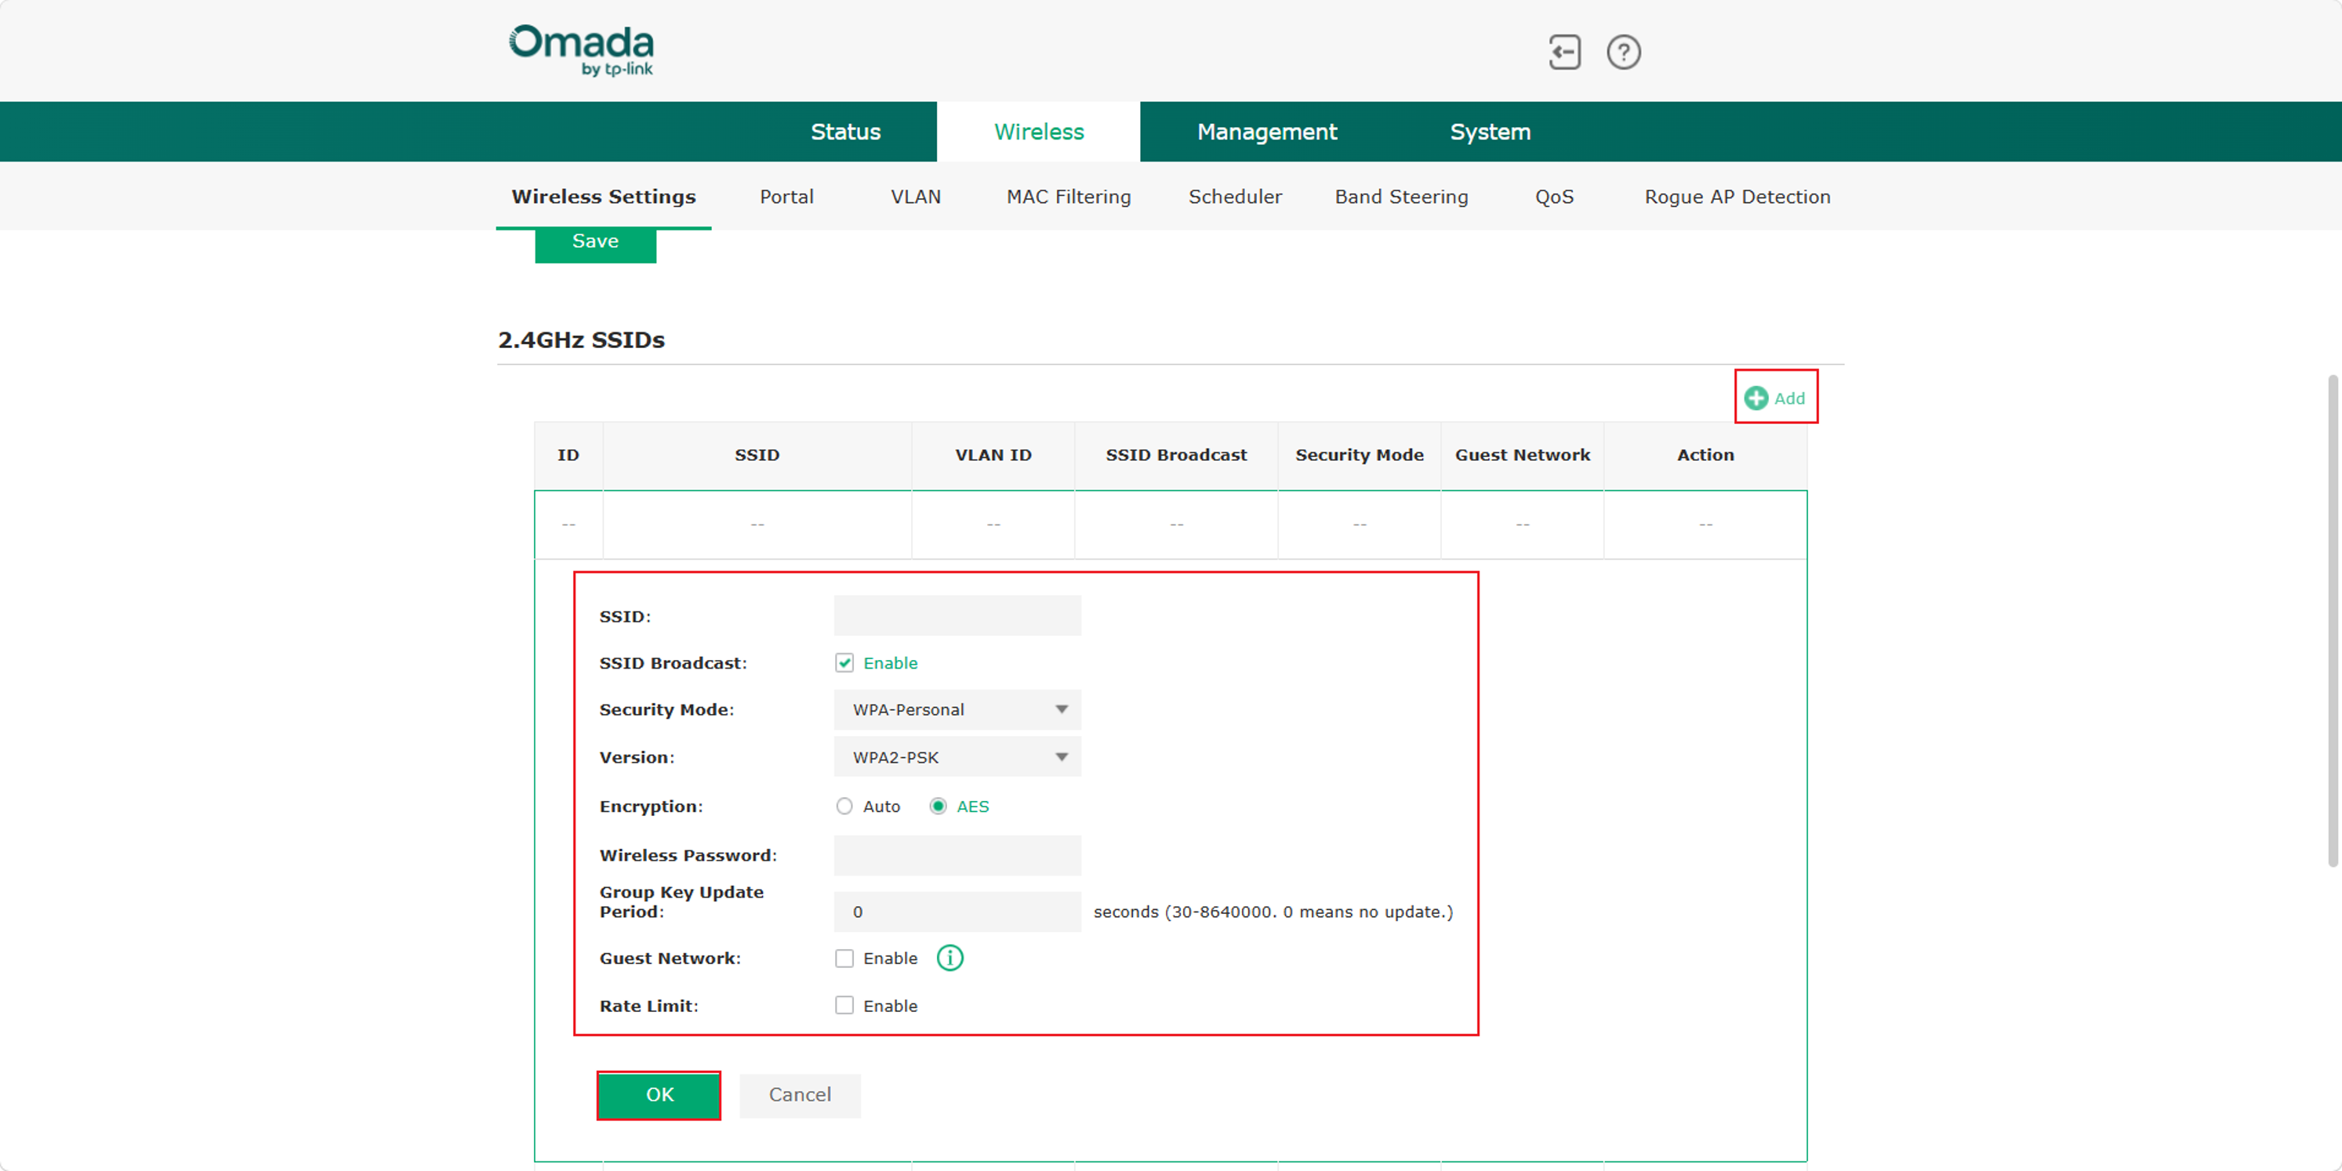Enable the Guest Network checkbox
Image resolution: width=2342 pixels, height=1171 pixels.
point(844,959)
